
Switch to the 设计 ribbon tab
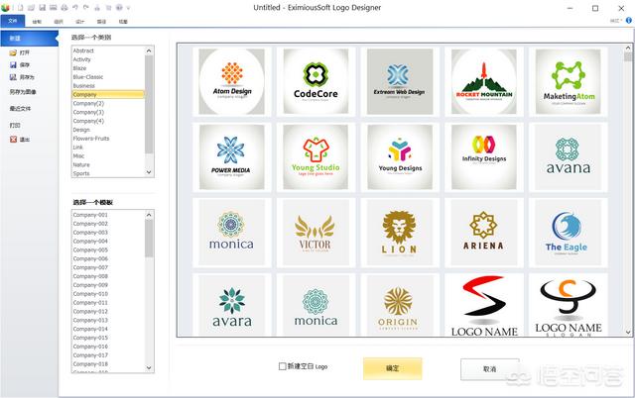coord(79,22)
